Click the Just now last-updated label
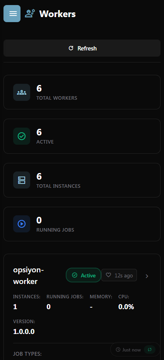The height and width of the screenshot is (360, 164). 132,350
